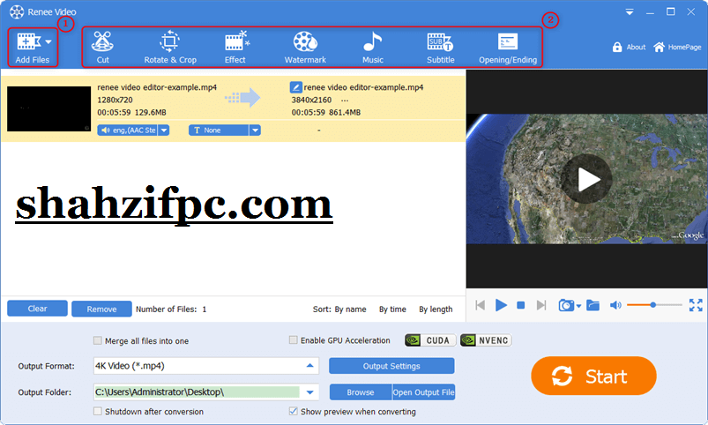Viewport: 708px width, 425px height.
Task: Take a snapshot with camera icon
Action: tap(566, 305)
